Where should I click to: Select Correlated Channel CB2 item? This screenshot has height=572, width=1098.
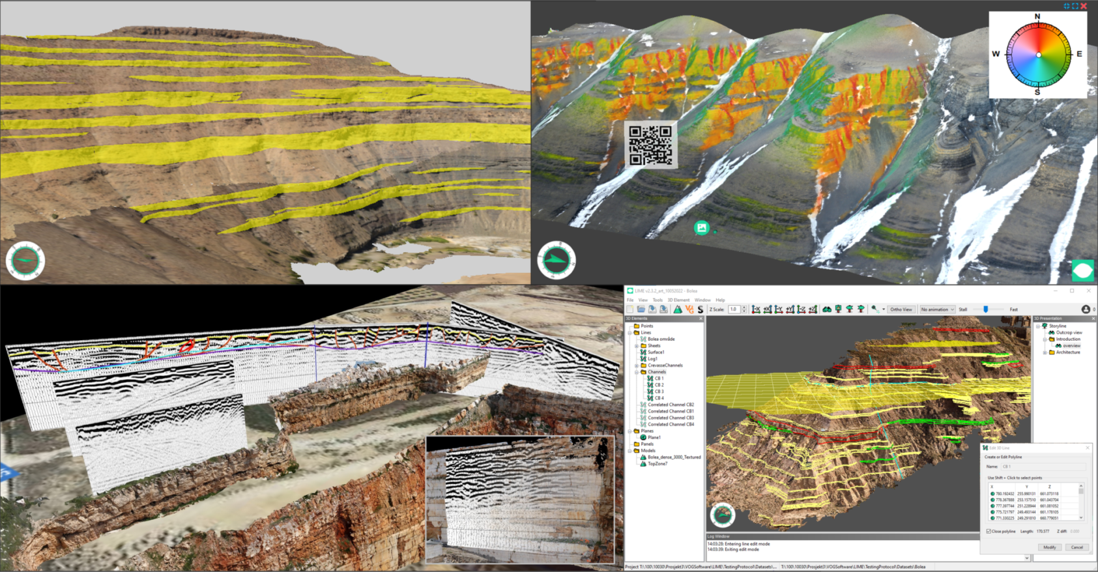(x=671, y=405)
